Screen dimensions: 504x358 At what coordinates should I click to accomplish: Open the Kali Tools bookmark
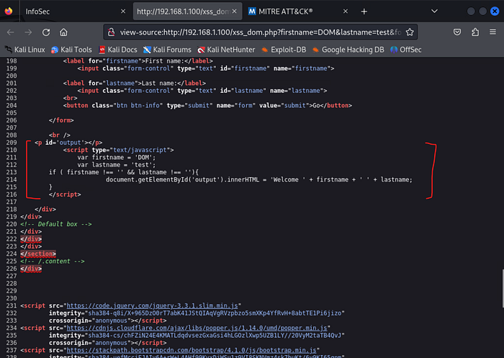click(x=71, y=50)
